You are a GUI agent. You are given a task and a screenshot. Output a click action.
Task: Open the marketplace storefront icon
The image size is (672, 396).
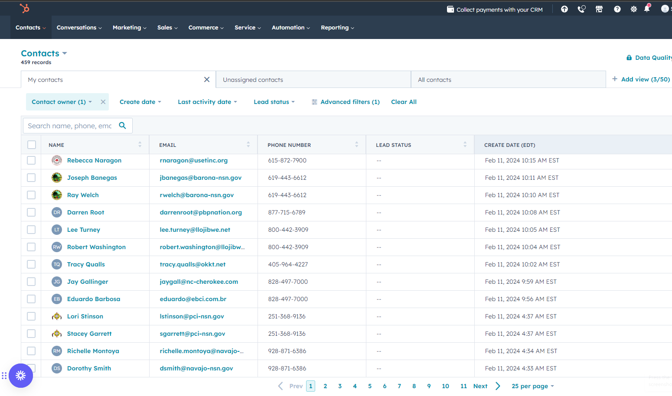pyautogui.click(x=599, y=9)
